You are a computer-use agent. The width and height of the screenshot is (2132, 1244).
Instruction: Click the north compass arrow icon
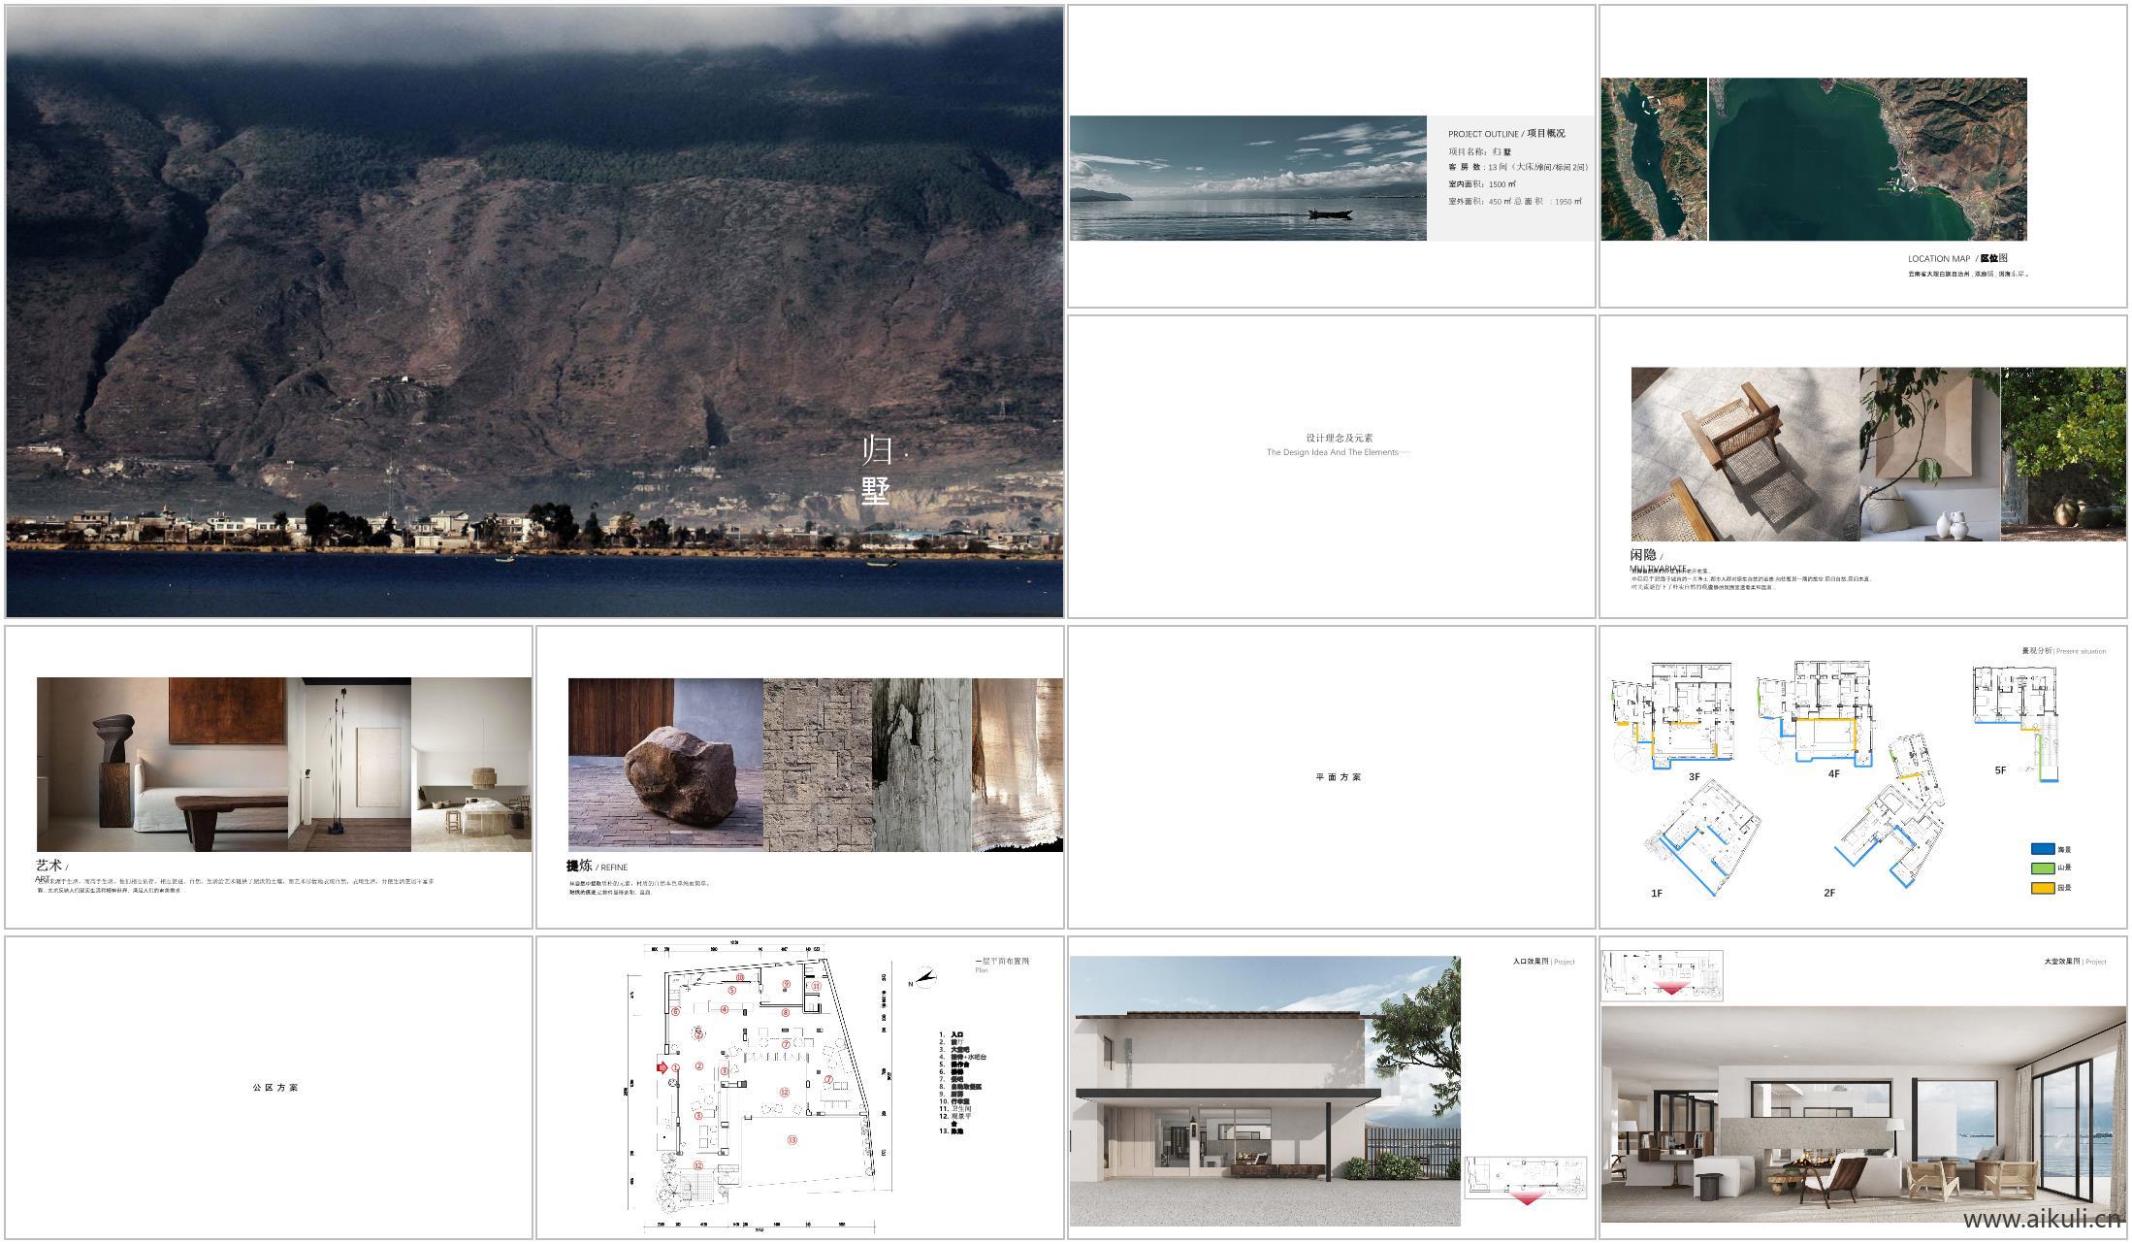click(x=925, y=977)
